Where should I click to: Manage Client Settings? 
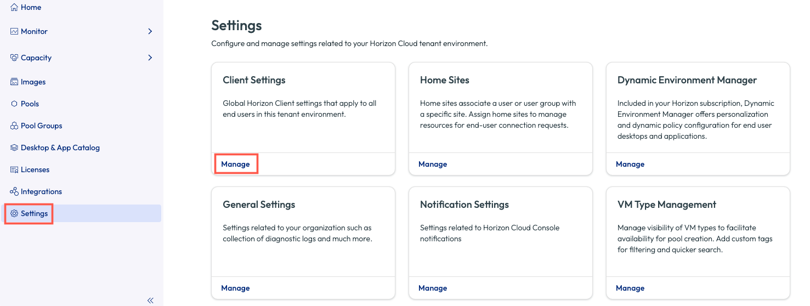[235, 165]
